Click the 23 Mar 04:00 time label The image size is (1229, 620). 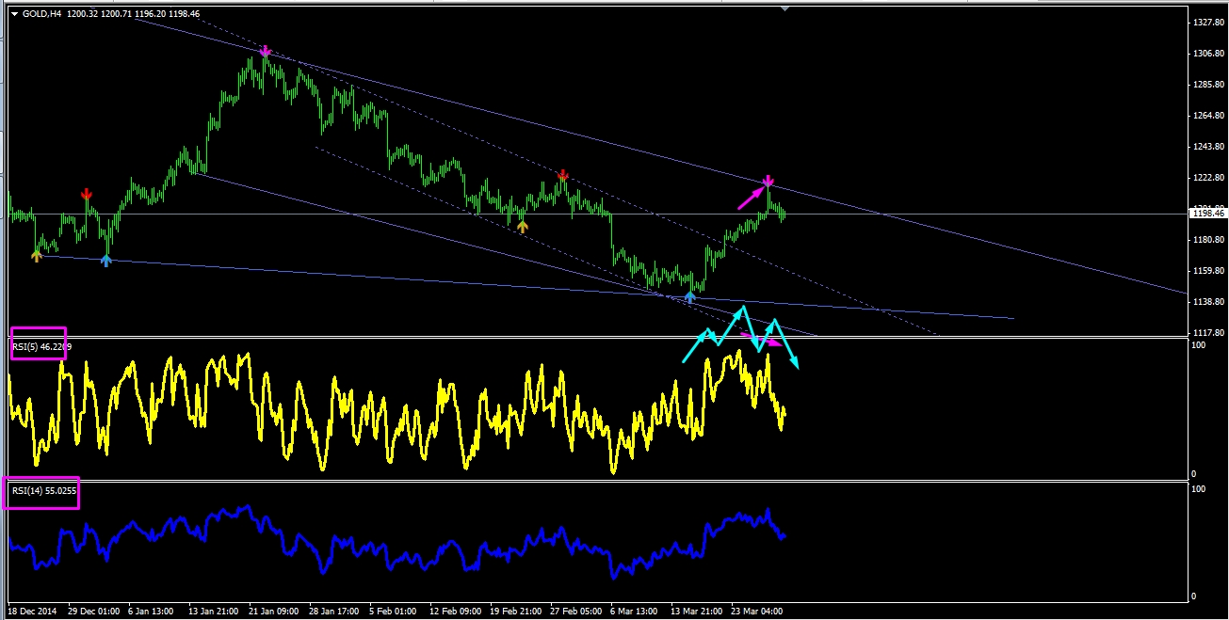click(755, 611)
